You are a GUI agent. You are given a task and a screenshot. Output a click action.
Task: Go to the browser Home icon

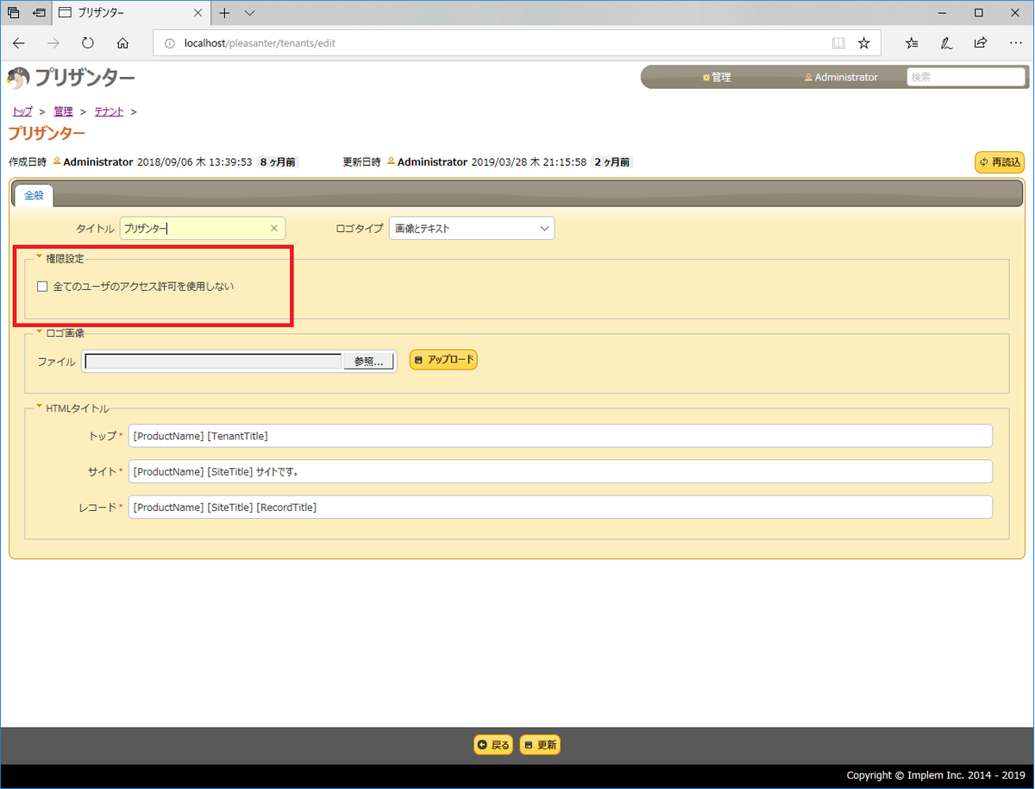pos(122,42)
